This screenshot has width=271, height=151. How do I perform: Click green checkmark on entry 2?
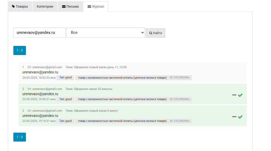click(240, 95)
